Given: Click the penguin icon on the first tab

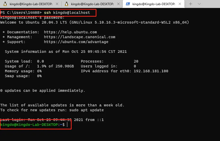Looking at the screenshot, I should click(x=5, y=4).
